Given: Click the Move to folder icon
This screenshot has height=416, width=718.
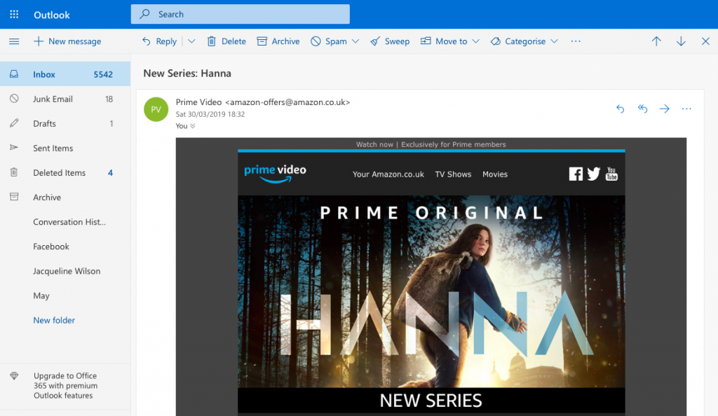Looking at the screenshot, I should [426, 41].
